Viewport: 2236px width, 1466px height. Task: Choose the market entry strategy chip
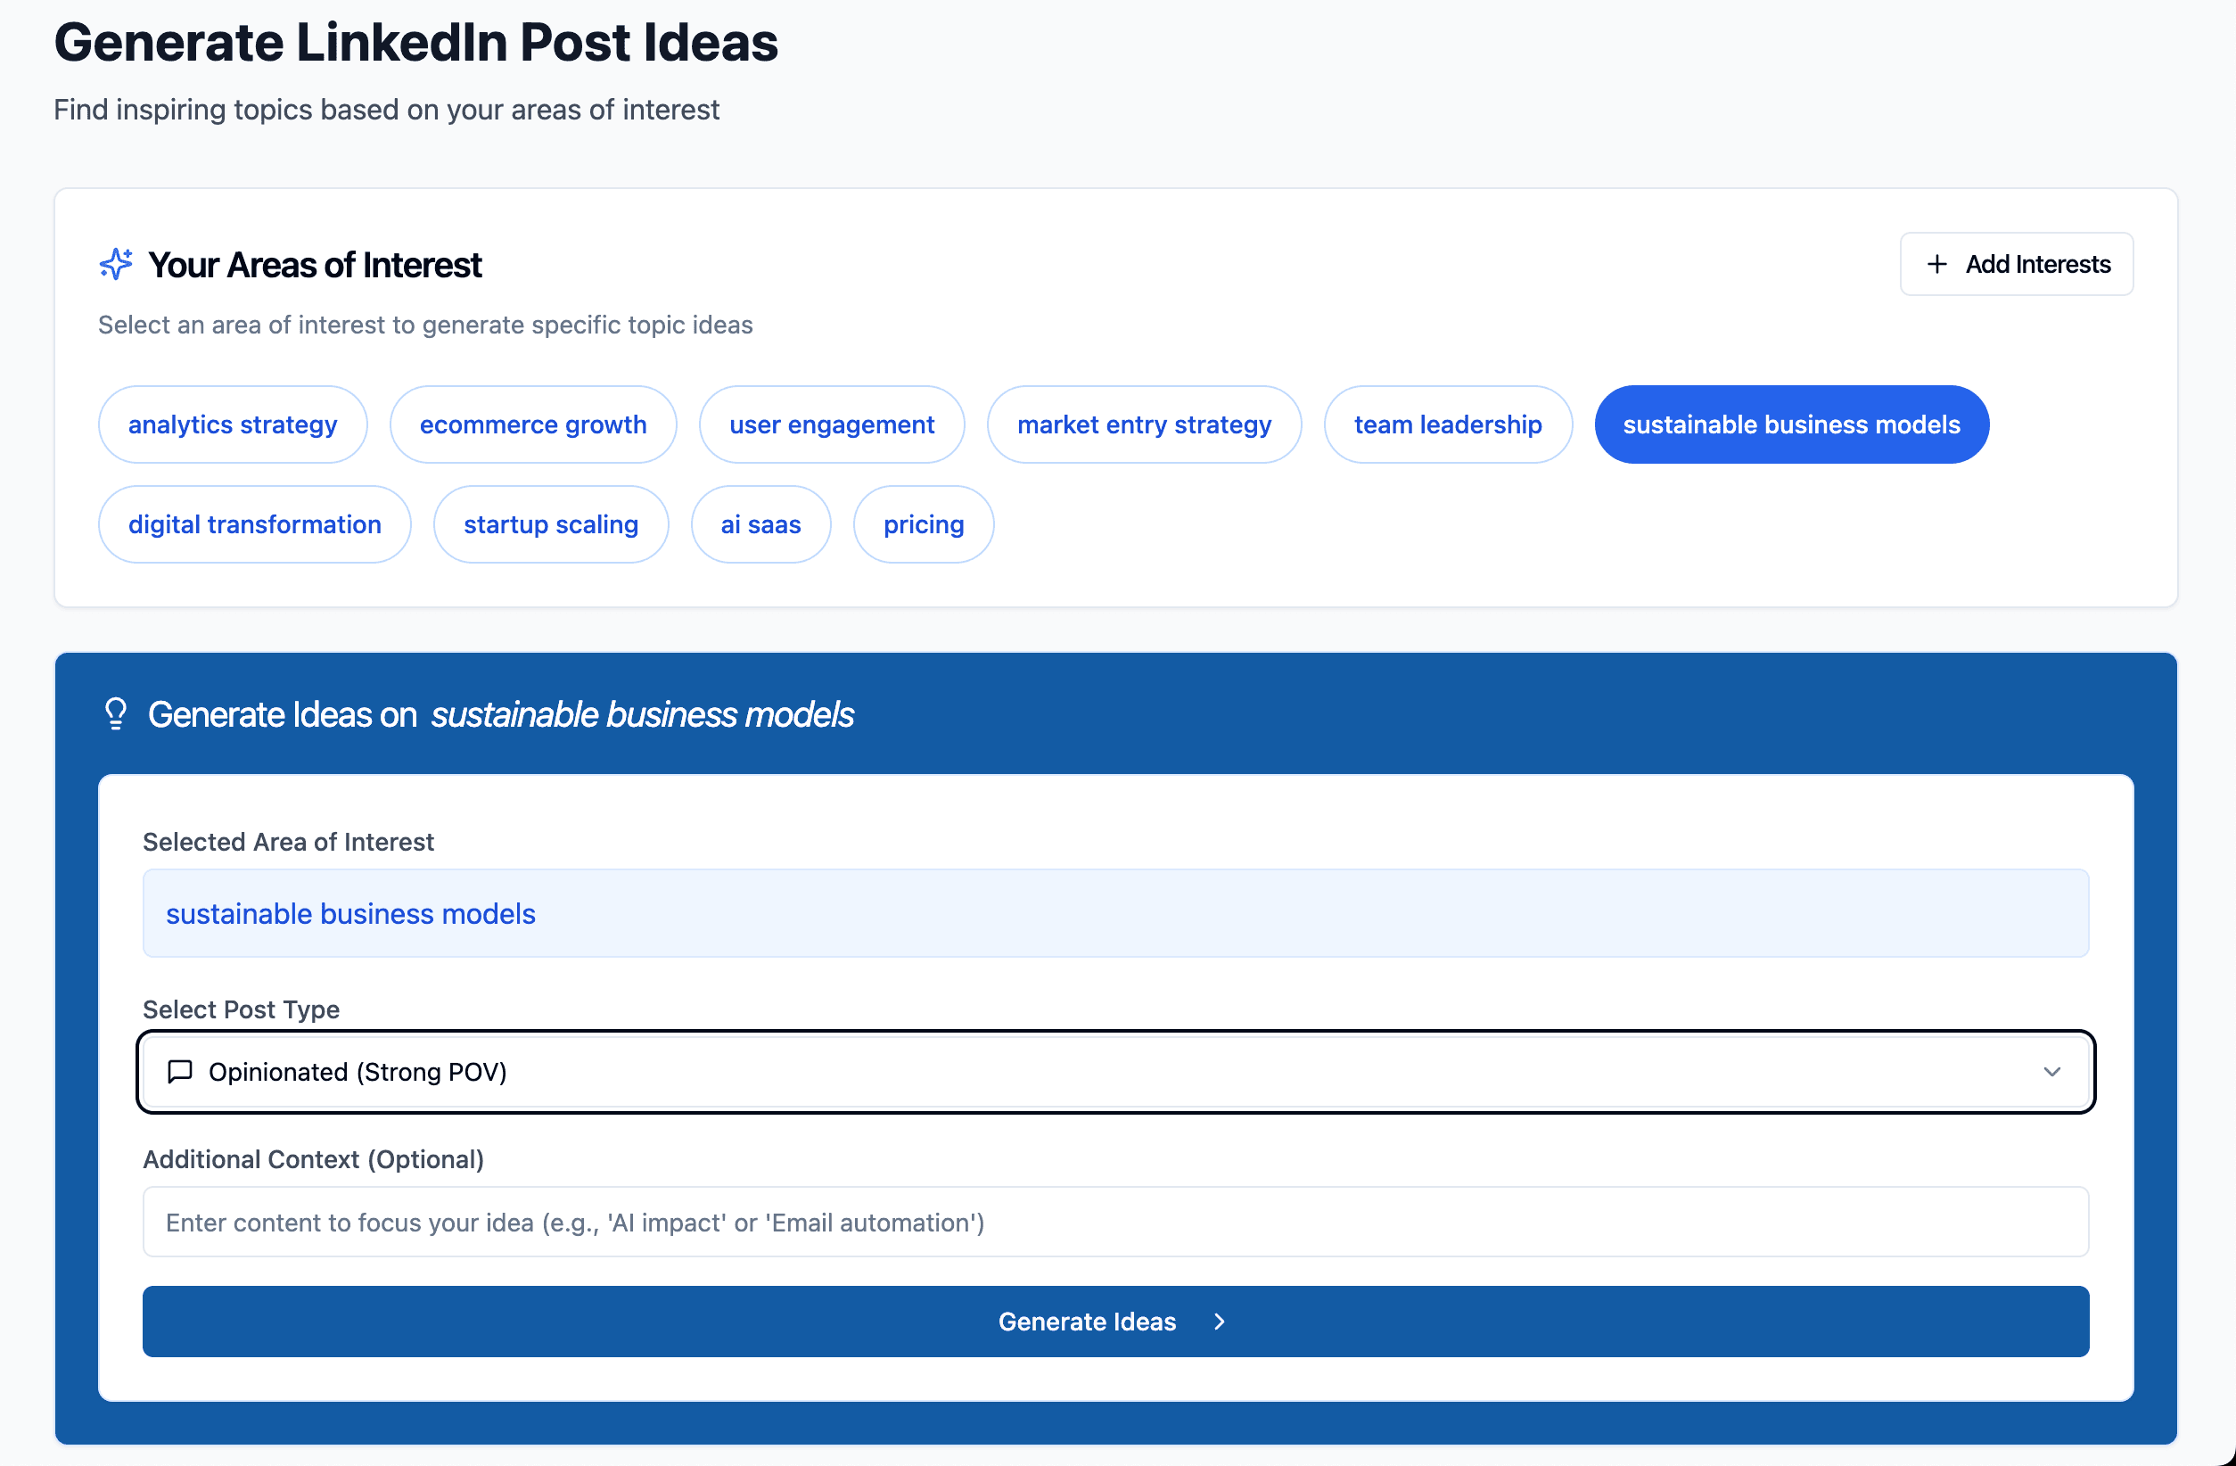click(x=1143, y=424)
